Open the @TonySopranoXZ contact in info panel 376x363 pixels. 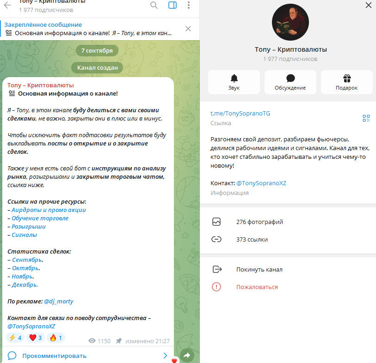click(261, 183)
